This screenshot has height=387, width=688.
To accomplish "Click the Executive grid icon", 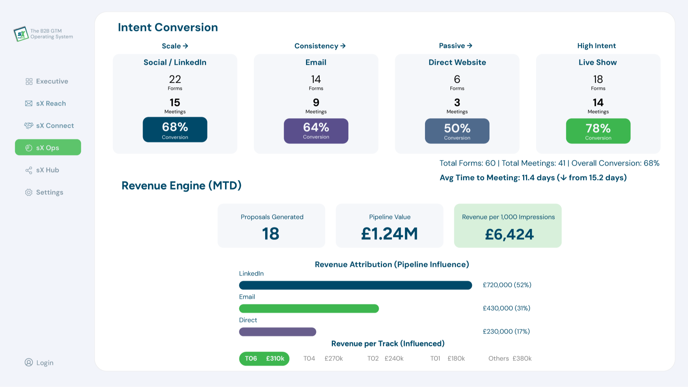I will tap(29, 82).
